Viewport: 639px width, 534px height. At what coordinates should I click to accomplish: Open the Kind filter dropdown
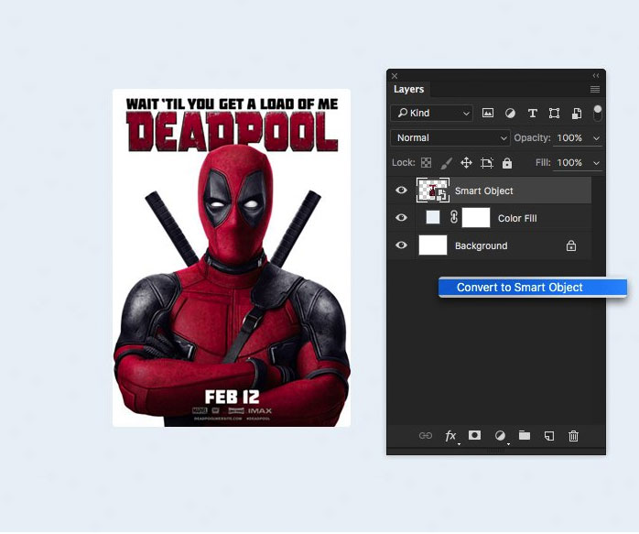(x=431, y=113)
